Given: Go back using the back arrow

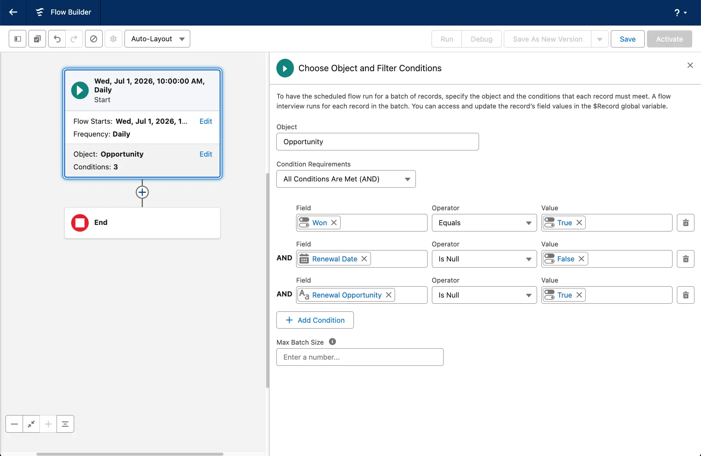Looking at the screenshot, I should [x=13, y=12].
